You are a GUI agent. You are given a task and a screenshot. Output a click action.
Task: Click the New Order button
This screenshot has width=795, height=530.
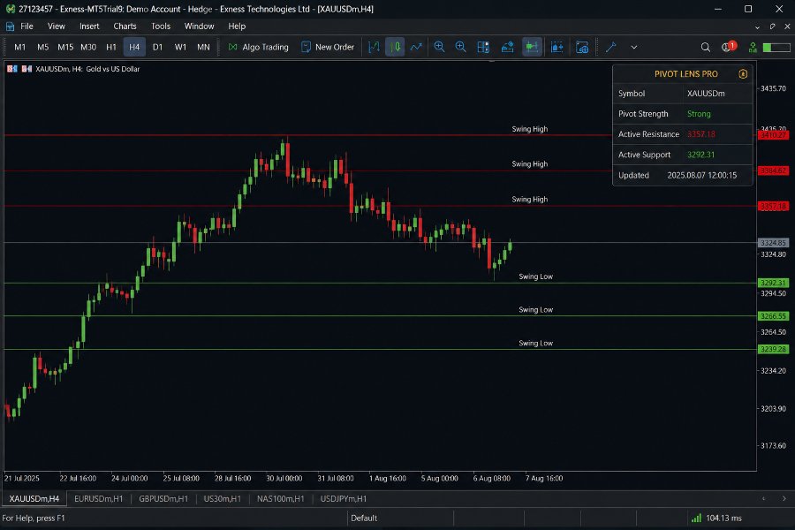coord(328,47)
